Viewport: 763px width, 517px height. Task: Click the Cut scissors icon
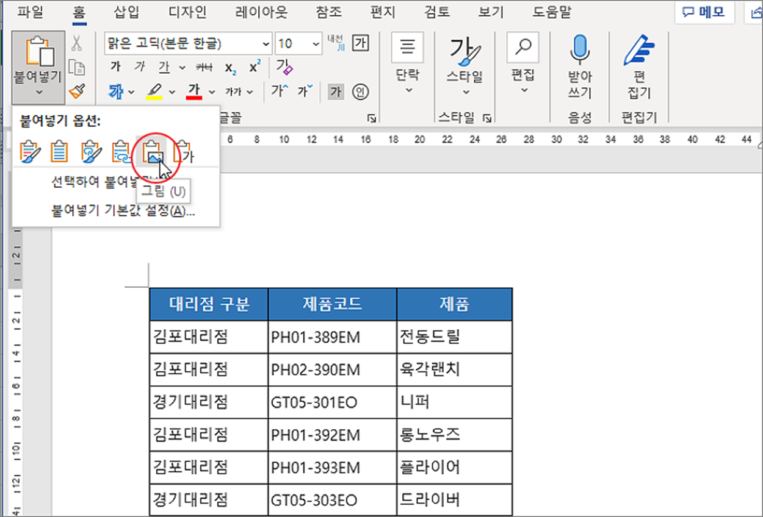(76, 43)
